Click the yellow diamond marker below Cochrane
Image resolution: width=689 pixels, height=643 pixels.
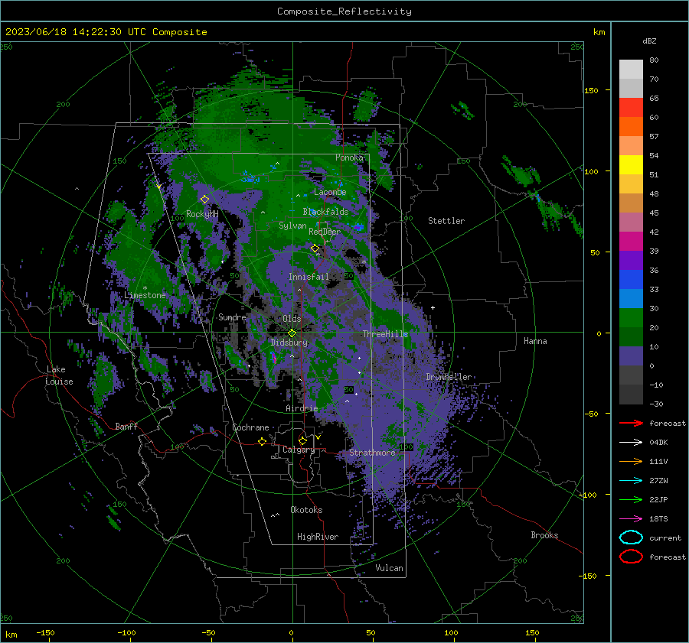pos(262,442)
